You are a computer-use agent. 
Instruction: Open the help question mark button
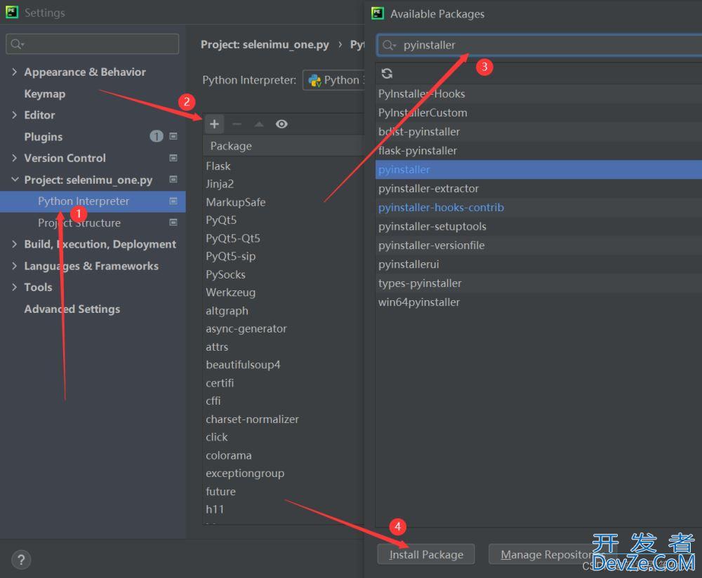point(20,560)
